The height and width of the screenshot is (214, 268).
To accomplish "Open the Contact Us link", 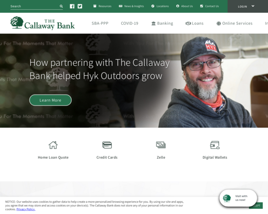I will pos(210,6).
